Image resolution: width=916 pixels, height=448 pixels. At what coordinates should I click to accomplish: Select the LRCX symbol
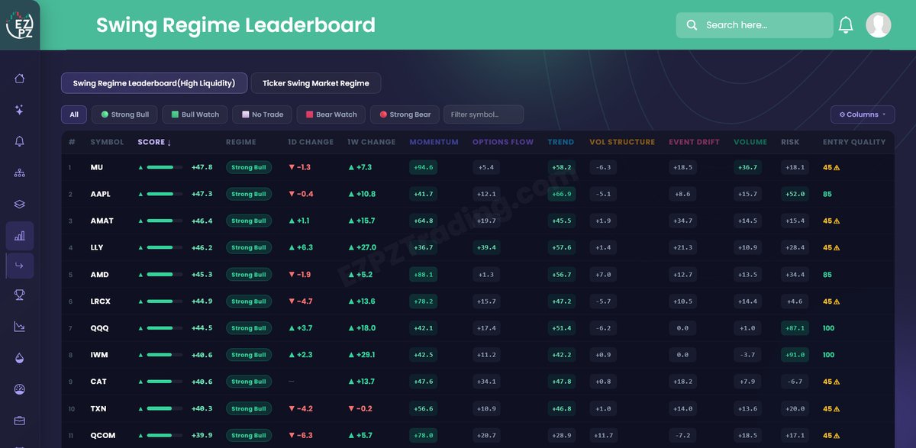[100, 301]
